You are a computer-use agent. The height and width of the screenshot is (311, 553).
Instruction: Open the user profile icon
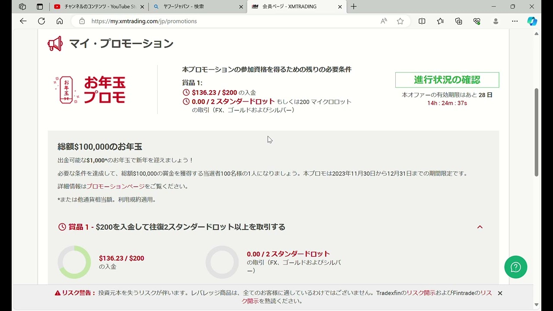pos(496,21)
